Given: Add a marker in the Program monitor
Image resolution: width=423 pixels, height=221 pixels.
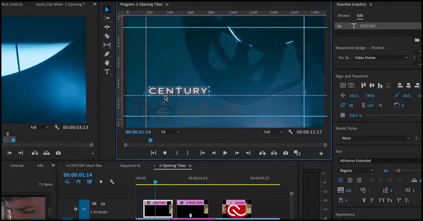Looking at the screenshot, I should coord(165,153).
